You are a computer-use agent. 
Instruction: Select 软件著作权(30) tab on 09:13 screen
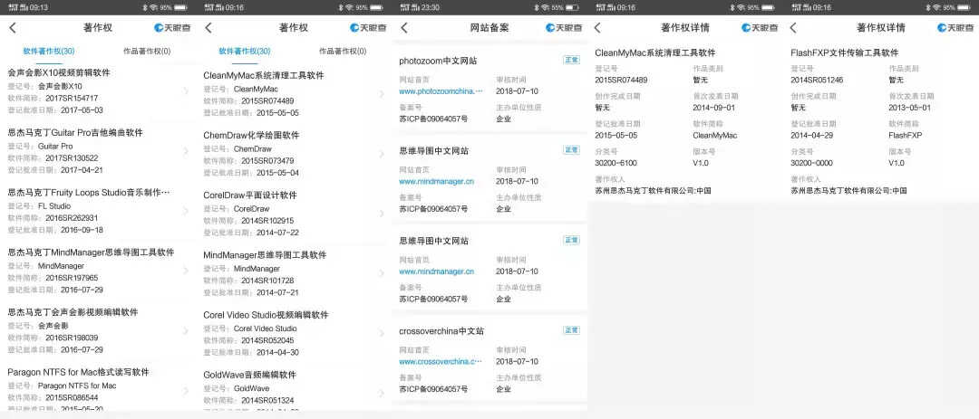pyautogui.click(x=49, y=51)
